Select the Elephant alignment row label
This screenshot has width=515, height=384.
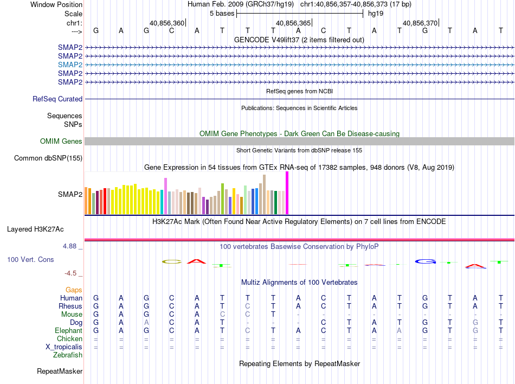coord(68,330)
